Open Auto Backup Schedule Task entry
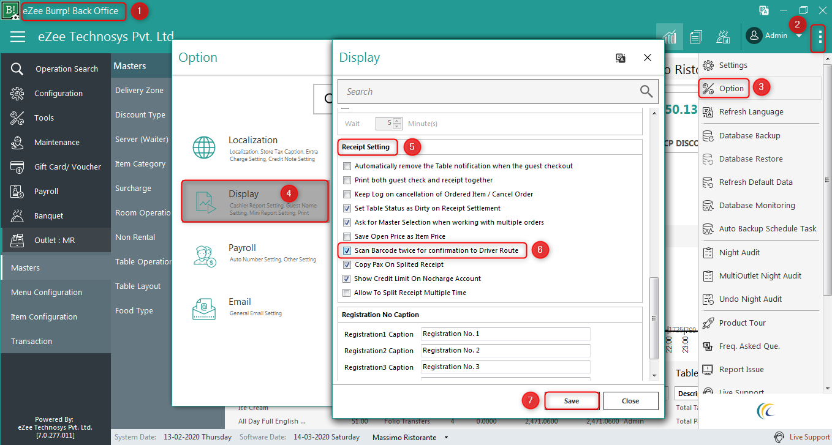 (768, 228)
